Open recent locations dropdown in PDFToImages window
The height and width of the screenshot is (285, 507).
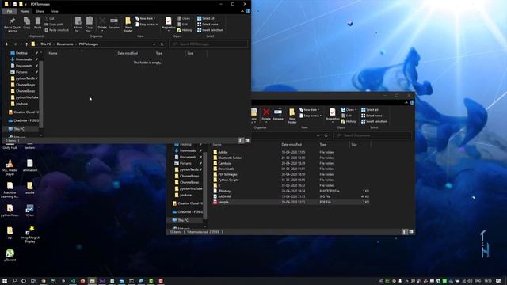pyautogui.click(x=21, y=44)
